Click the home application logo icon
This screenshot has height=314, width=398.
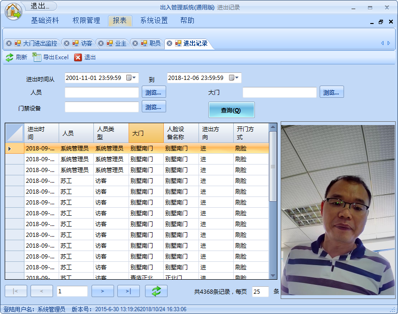tap(14, 11)
